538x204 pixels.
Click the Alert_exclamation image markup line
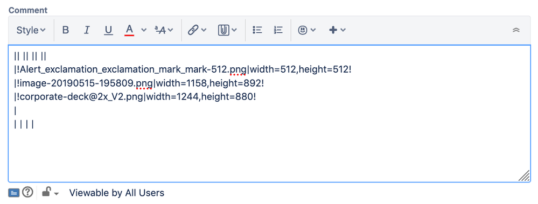click(x=183, y=70)
